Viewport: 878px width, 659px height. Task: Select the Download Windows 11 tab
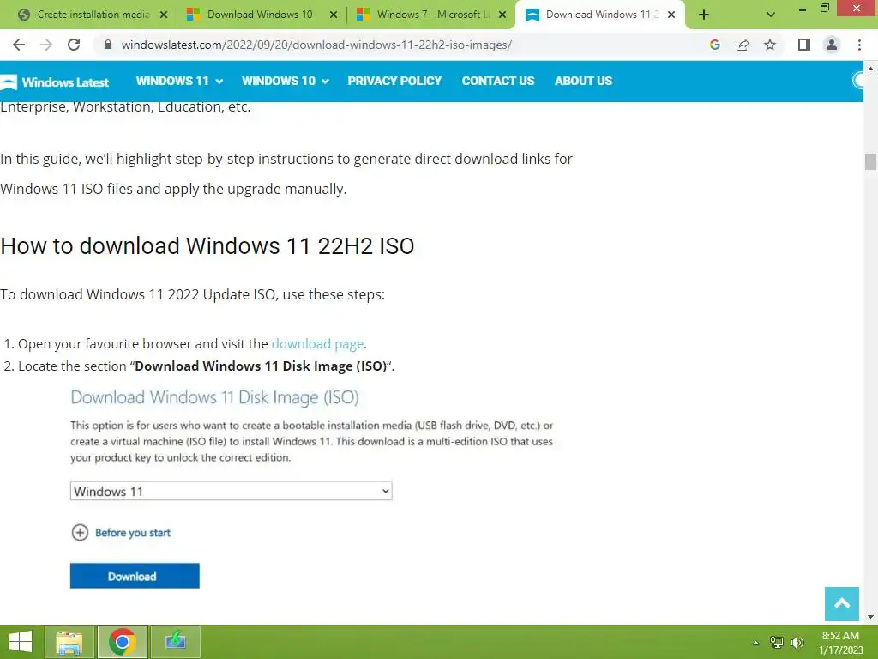pyautogui.click(x=599, y=15)
